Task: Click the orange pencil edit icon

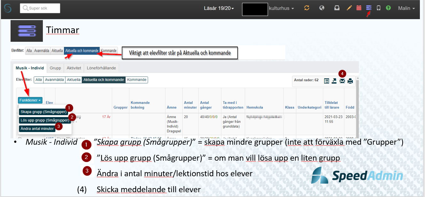Action: [x=349, y=8]
